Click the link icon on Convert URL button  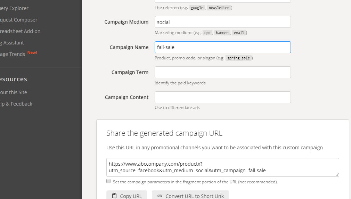pyautogui.click(x=160, y=196)
